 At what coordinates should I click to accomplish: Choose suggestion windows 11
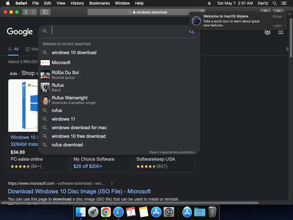pos(119,119)
